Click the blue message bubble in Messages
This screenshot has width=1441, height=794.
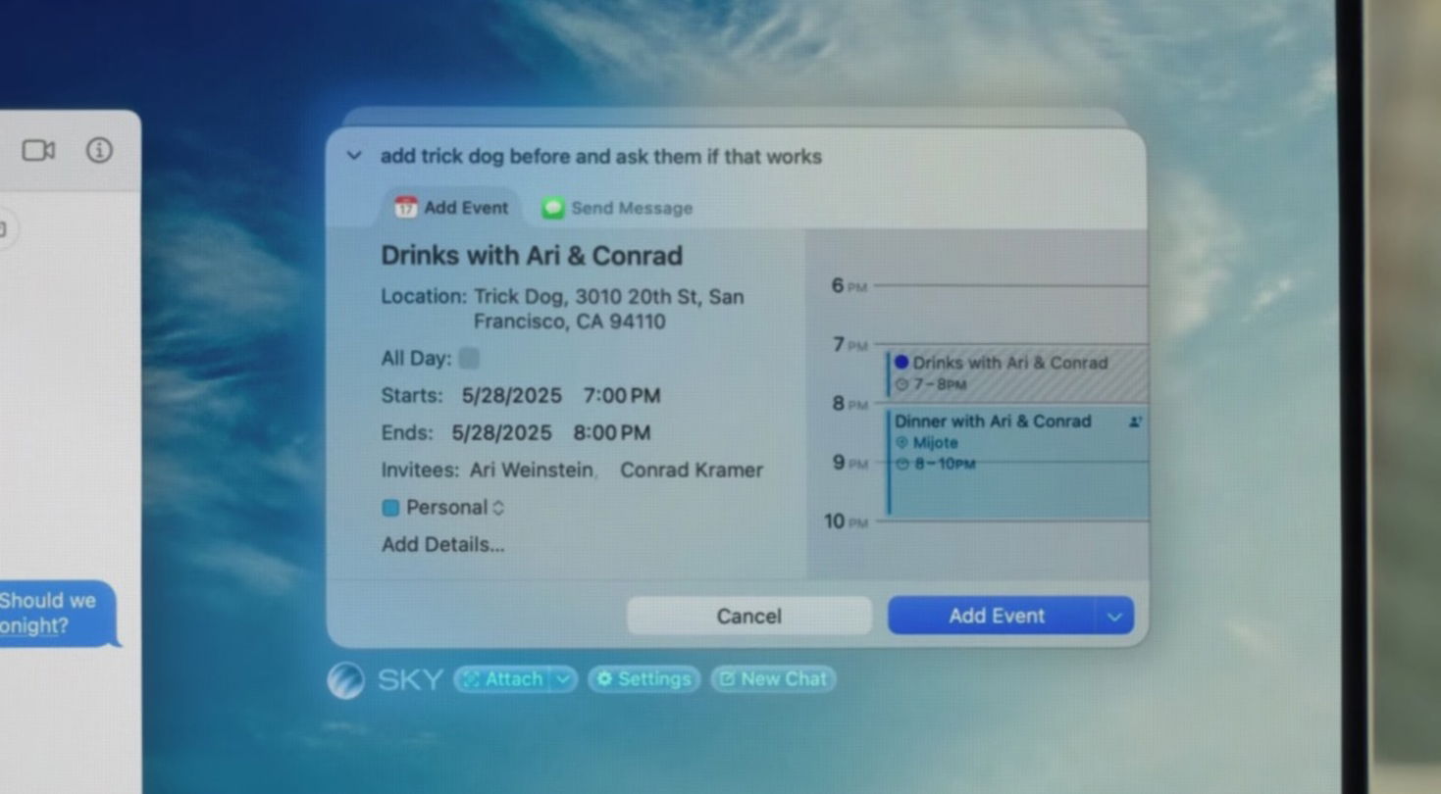point(57,614)
